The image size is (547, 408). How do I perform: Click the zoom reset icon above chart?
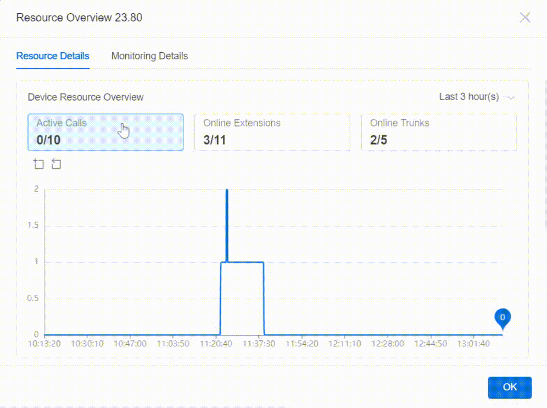(56, 164)
